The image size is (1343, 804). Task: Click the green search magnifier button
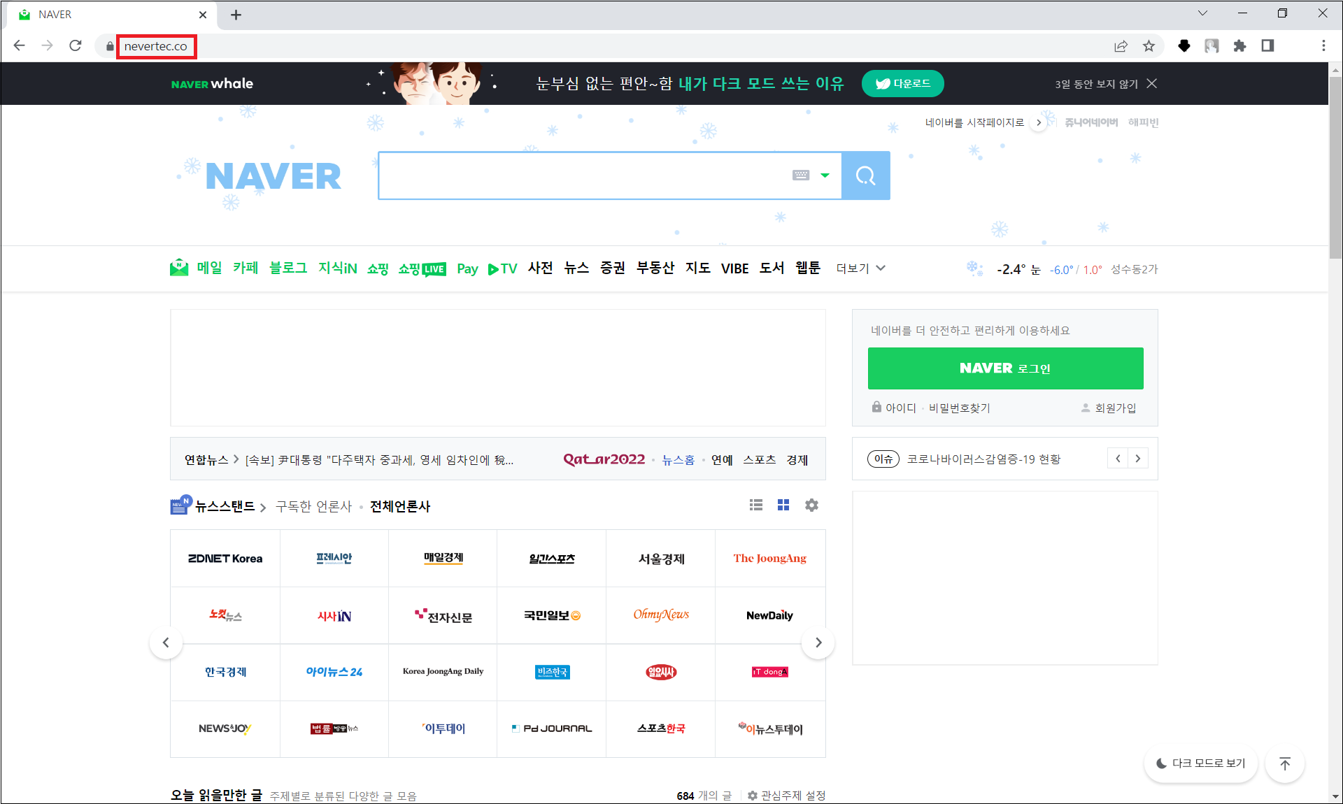point(865,175)
